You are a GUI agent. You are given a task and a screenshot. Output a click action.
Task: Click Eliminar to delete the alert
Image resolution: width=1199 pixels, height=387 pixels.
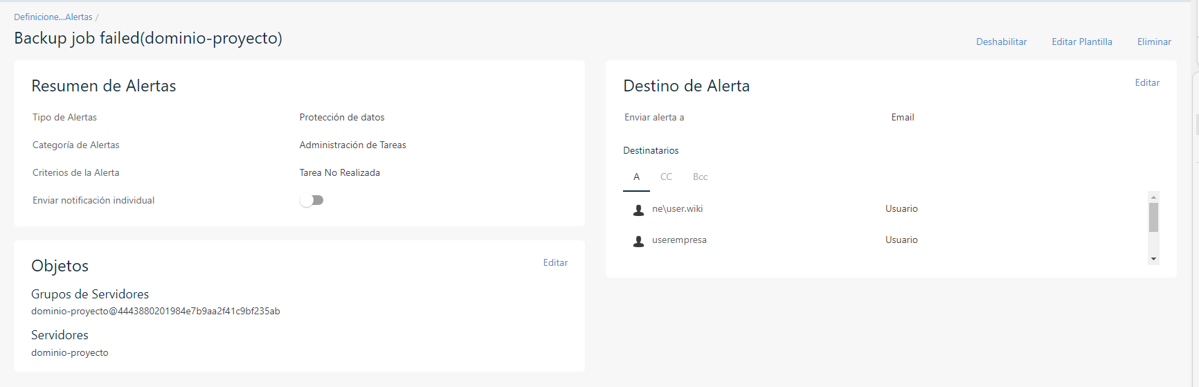[1154, 42]
